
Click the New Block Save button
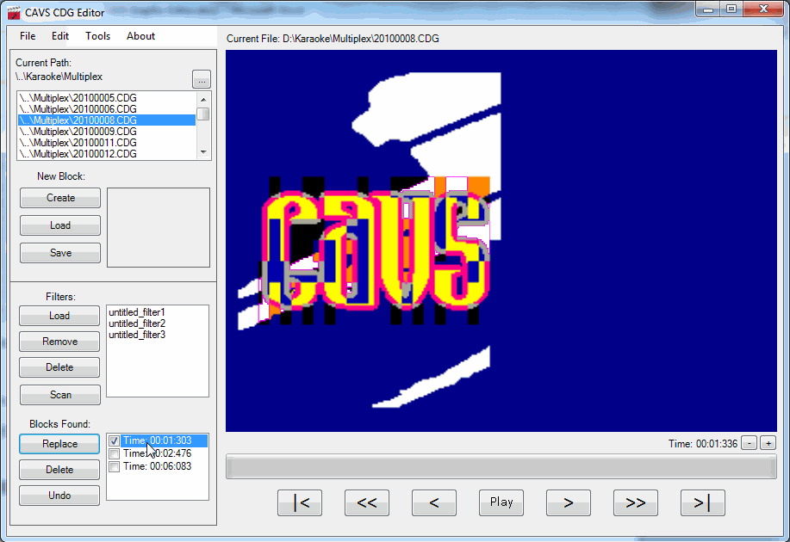60,253
